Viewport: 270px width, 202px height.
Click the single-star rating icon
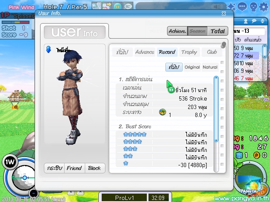pos(126,163)
